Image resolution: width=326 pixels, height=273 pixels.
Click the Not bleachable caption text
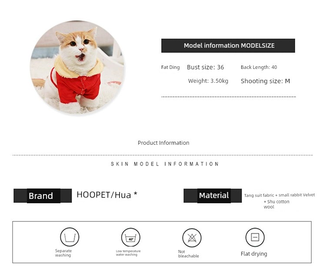[189, 254]
